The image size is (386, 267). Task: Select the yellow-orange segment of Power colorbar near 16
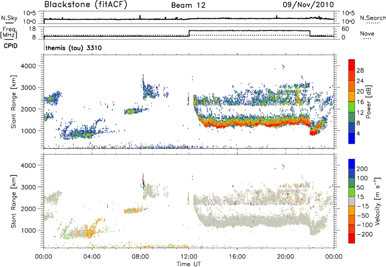click(x=352, y=96)
